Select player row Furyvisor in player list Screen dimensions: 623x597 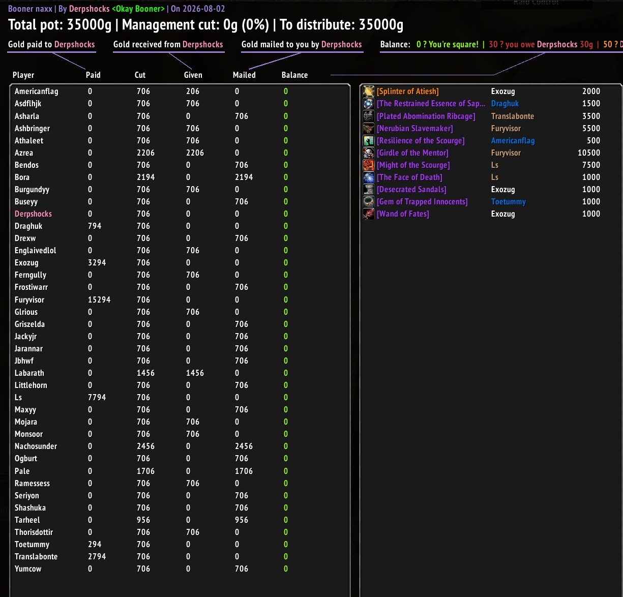pyautogui.click(x=180, y=300)
